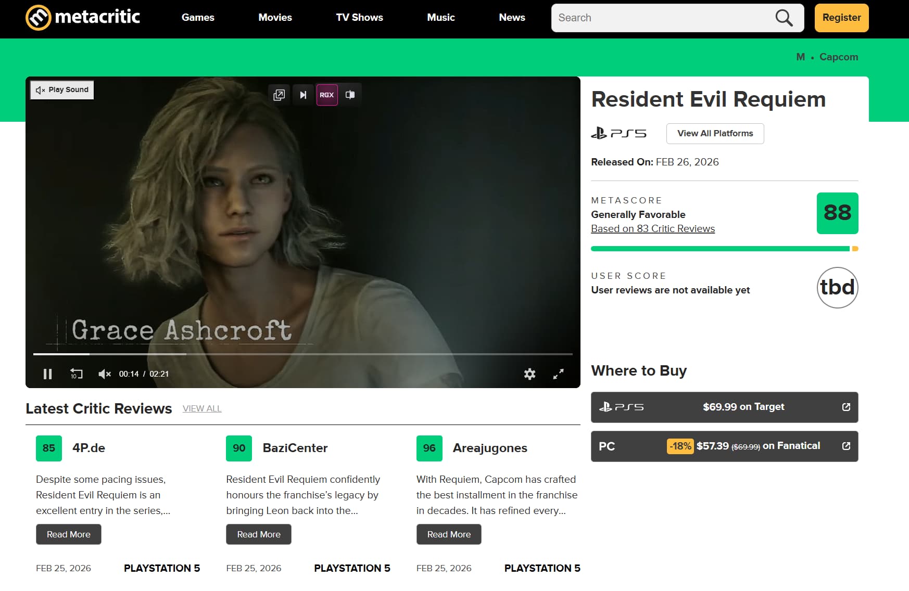Viewport: 909px width, 591px height.
Task: Open the search magnifier icon
Action: pyautogui.click(x=784, y=17)
